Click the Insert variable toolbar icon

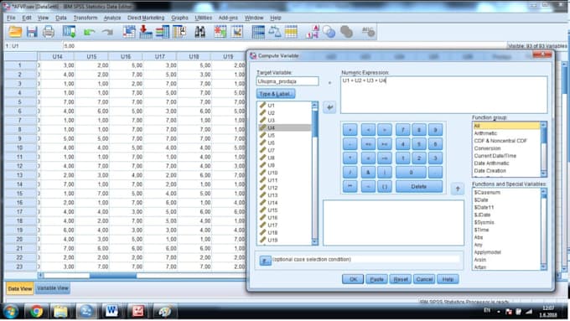[237, 32]
